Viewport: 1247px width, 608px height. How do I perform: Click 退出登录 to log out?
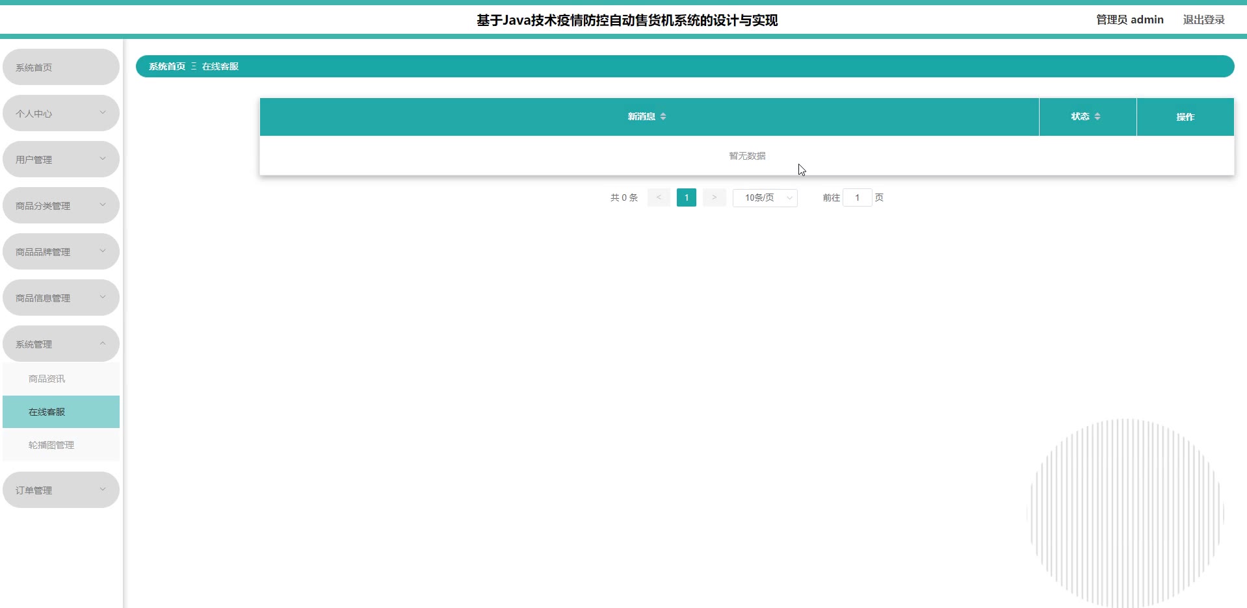[1203, 19]
